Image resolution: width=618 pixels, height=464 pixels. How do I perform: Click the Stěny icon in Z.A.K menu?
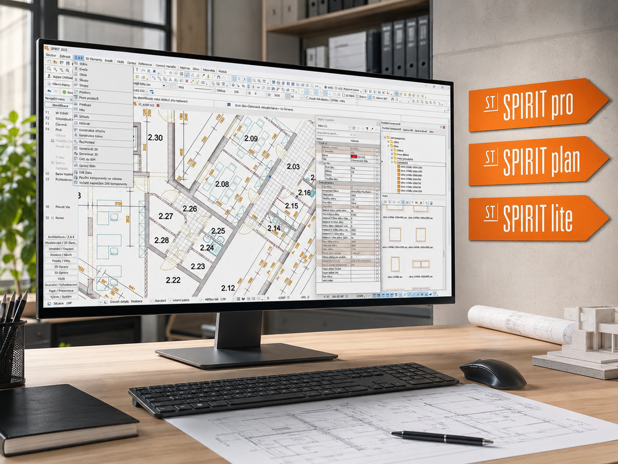click(x=76, y=63)
